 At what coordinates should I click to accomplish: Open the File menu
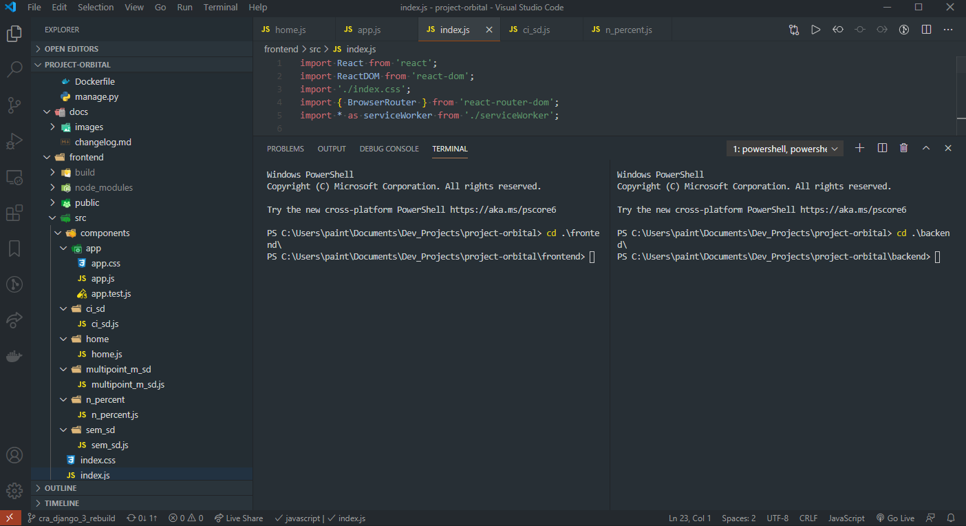coord(34,8)
